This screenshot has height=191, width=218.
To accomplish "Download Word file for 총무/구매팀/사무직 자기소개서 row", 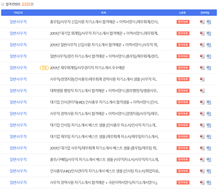I will tap(209, 160).
